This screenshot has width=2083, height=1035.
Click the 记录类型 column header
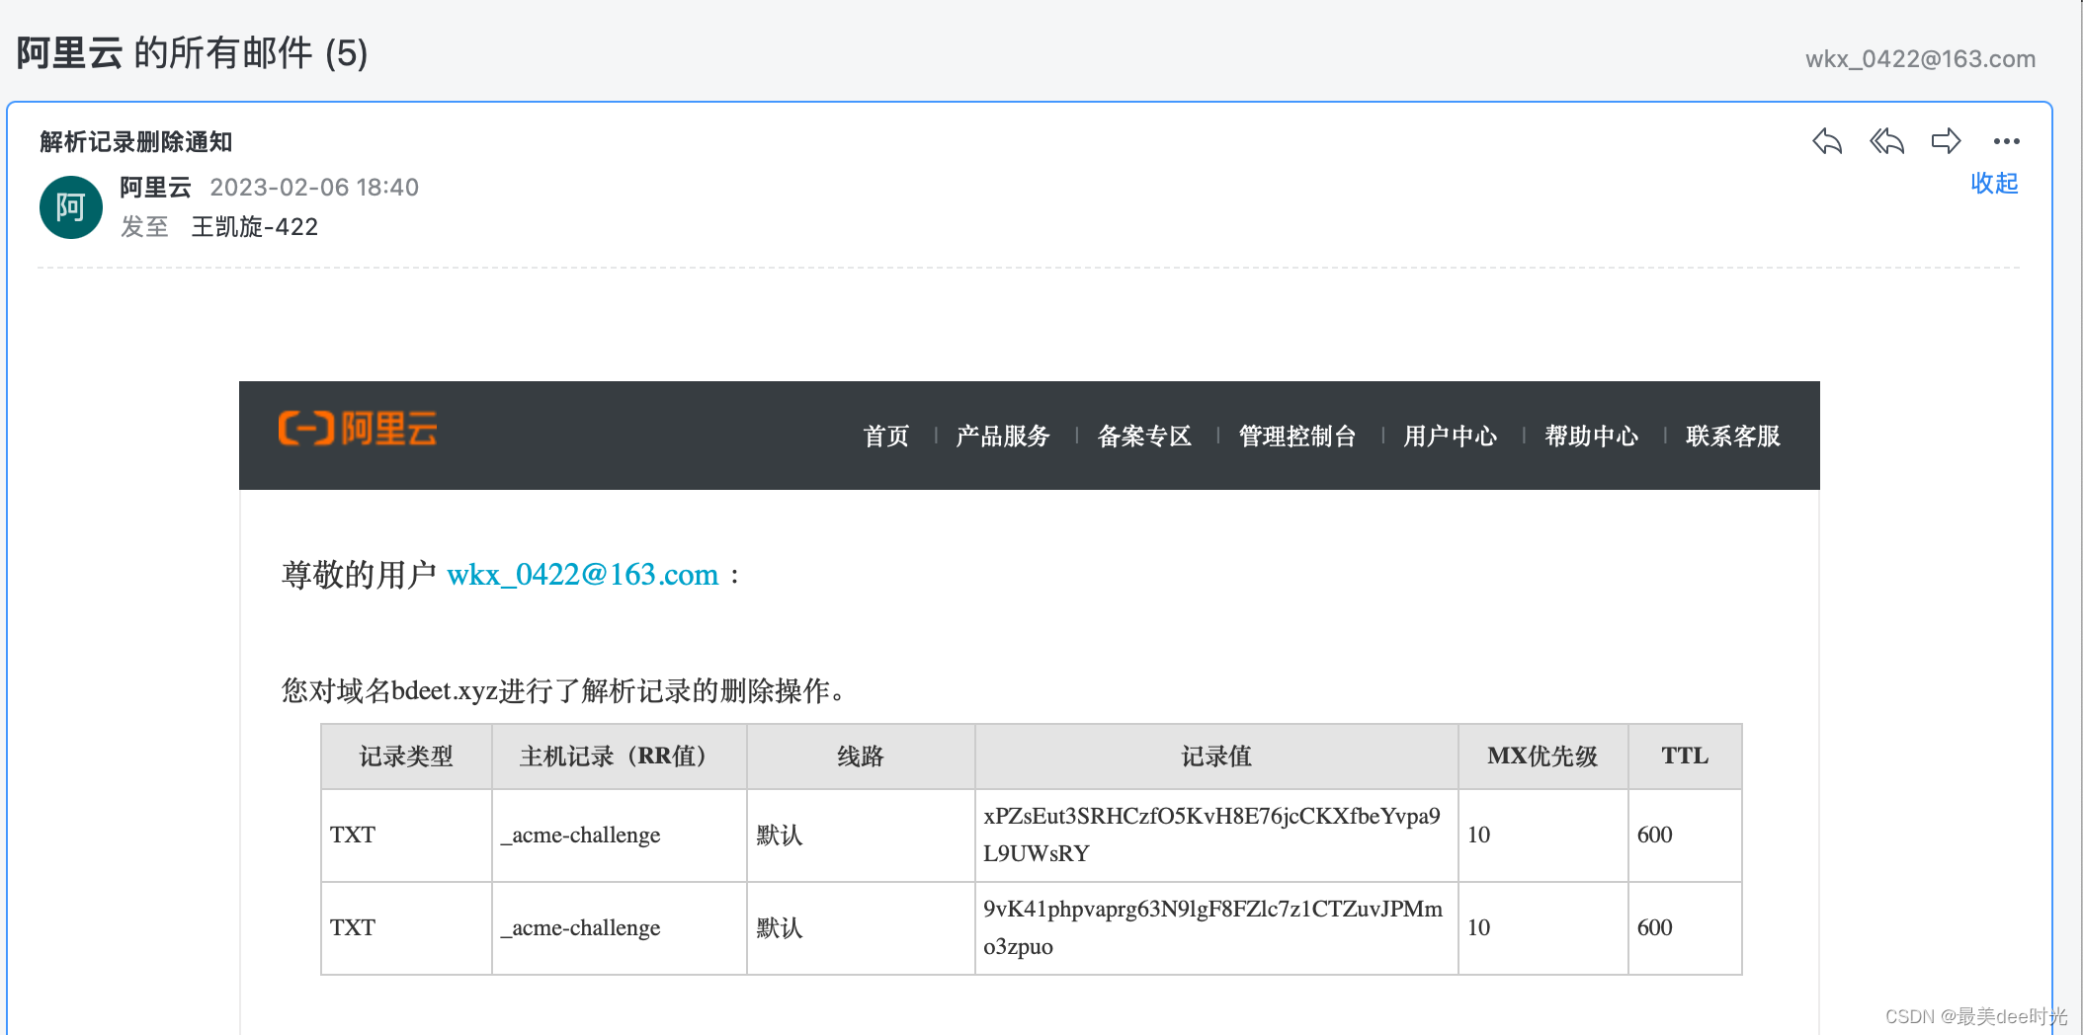point(406,756)
